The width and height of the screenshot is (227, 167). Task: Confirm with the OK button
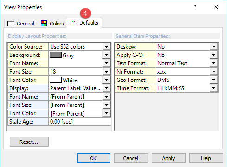click(93, 158)
